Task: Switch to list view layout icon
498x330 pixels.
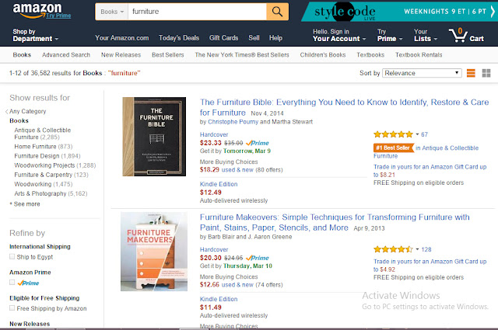Action: coord(470,73)
